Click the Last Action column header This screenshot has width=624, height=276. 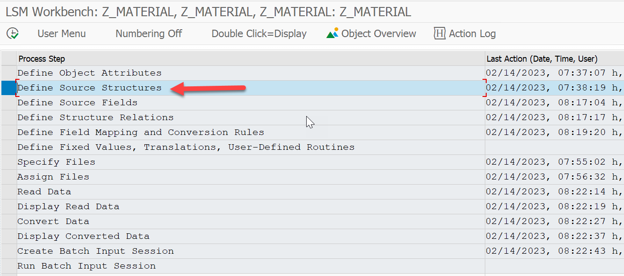[x=542, y=59]
